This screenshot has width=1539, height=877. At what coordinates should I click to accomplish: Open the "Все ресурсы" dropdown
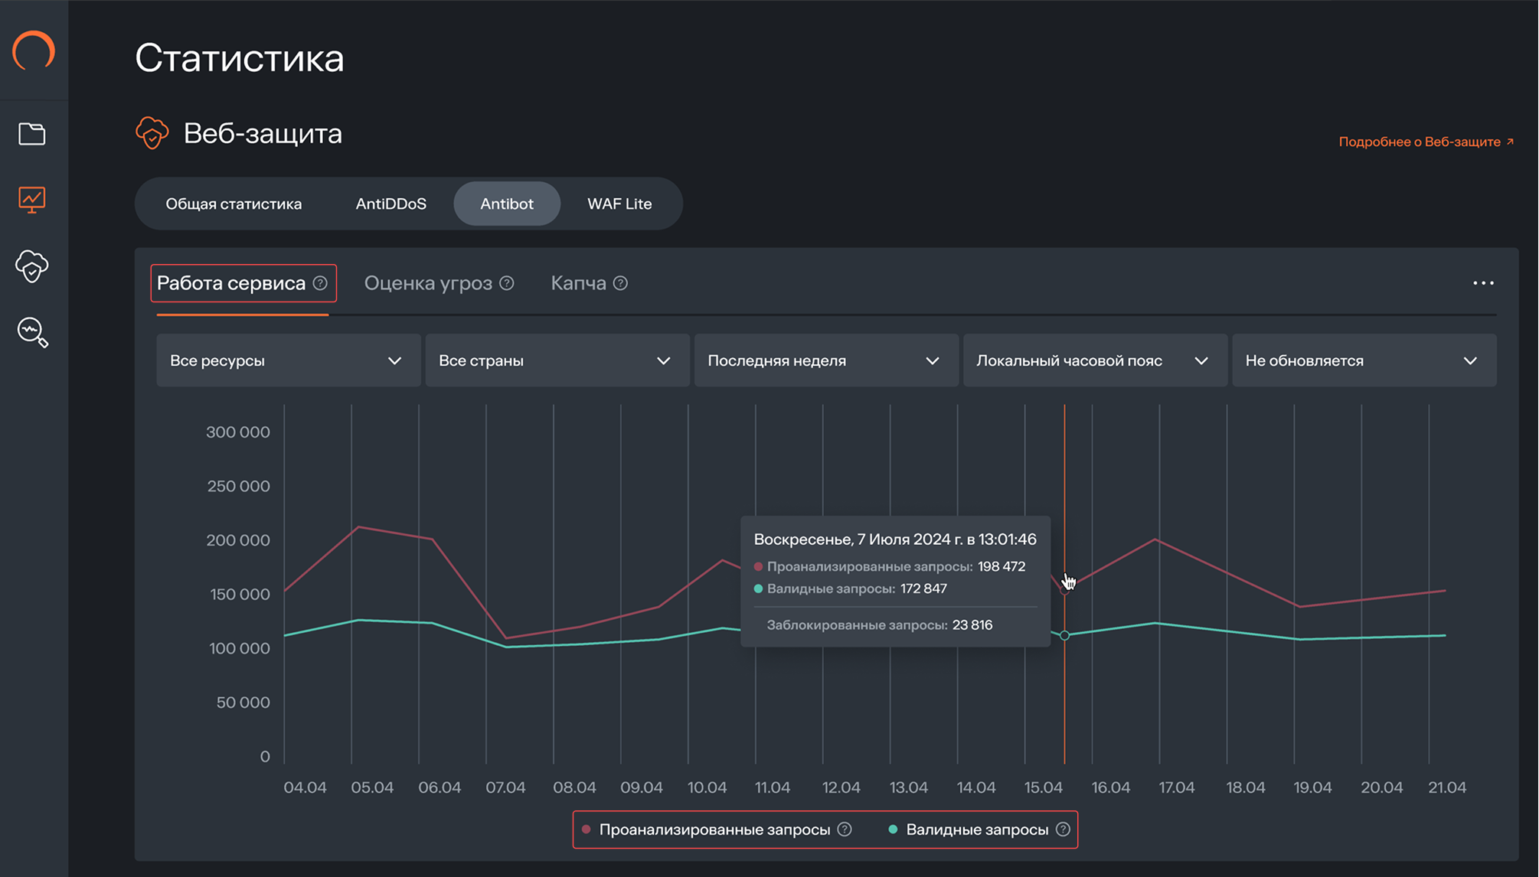coord(288,360)
